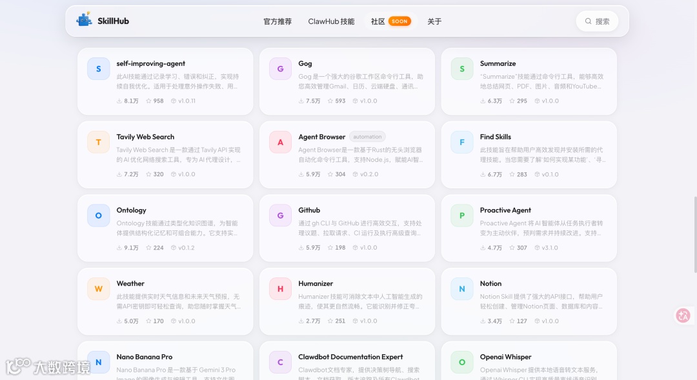Click the automation tag on Agent Browser
The image size is (697, 380).
[x=367, y=137]
